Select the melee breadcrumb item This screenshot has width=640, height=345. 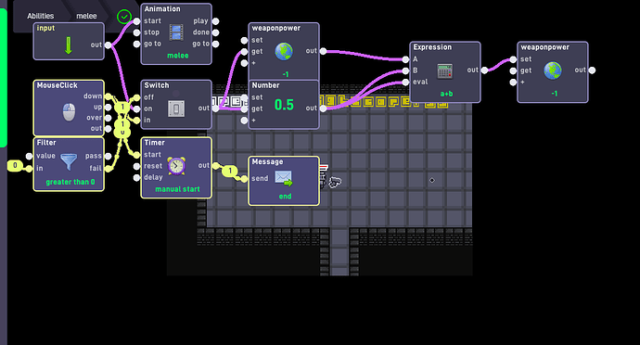coord(86,16)
